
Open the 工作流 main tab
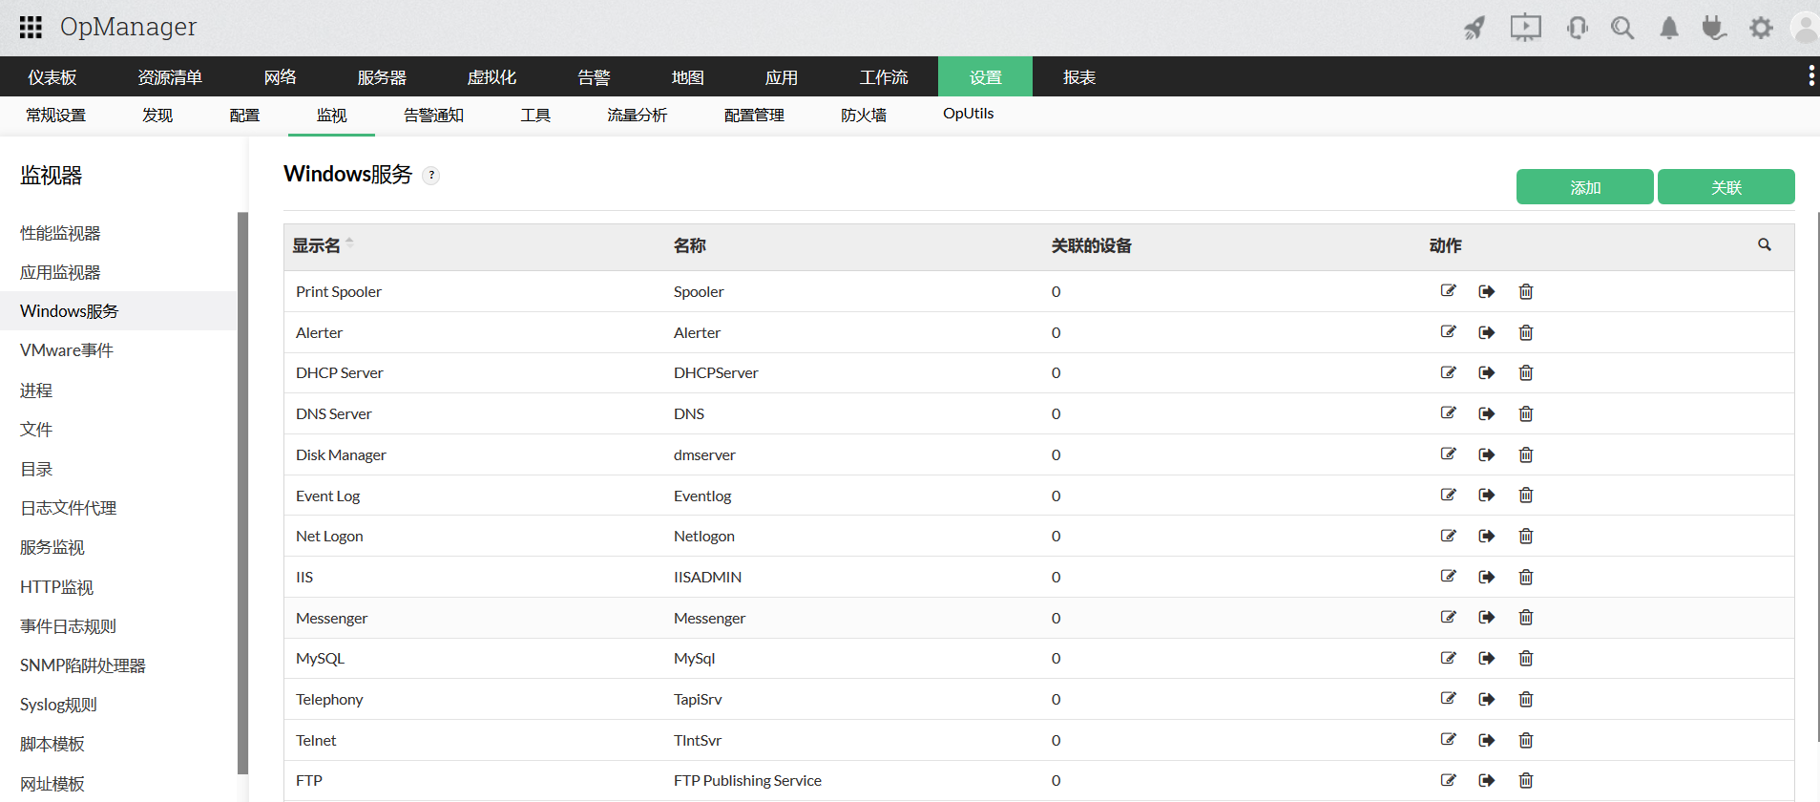click(884, 77)
